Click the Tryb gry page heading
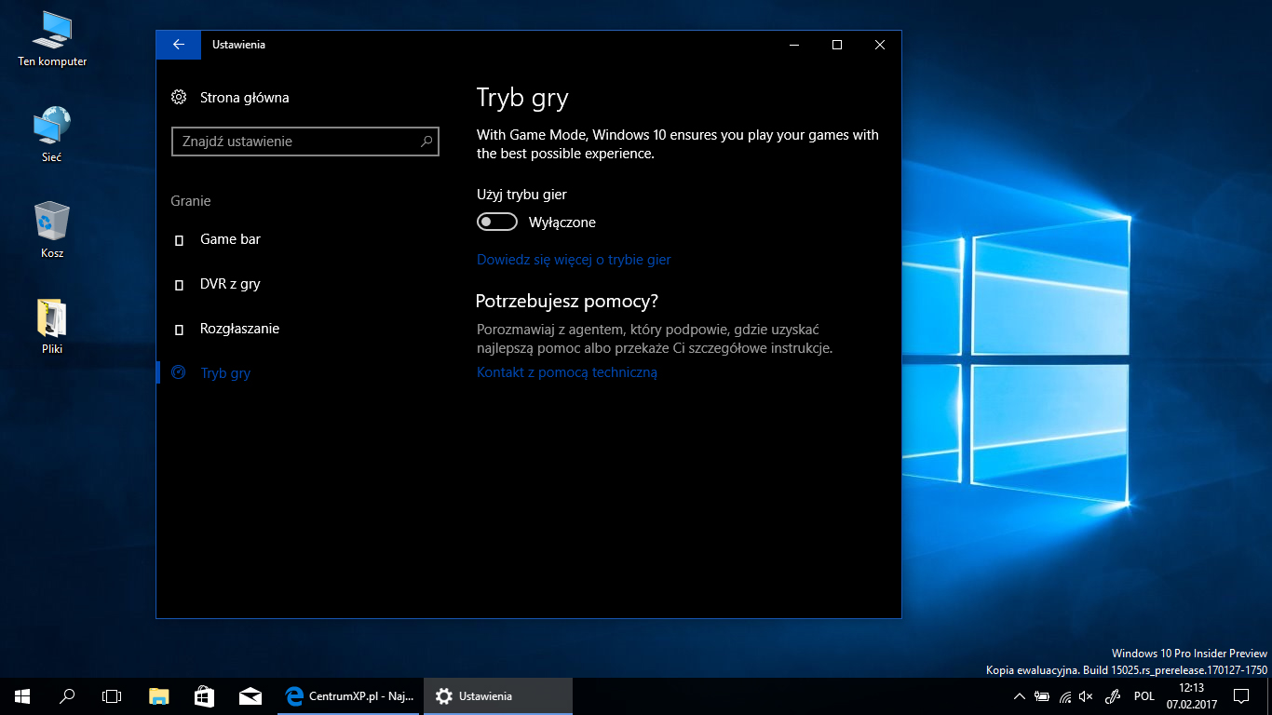The image size is (1272, 715). click(522, 98)
